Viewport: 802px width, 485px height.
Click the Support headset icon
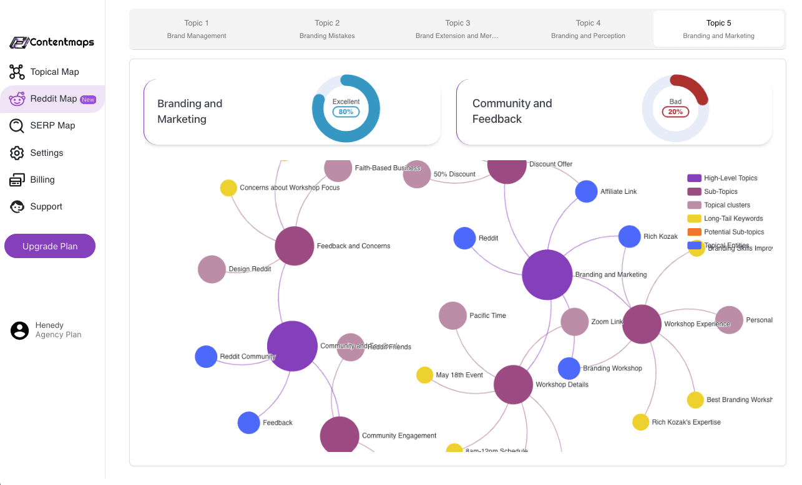[17, 206]
